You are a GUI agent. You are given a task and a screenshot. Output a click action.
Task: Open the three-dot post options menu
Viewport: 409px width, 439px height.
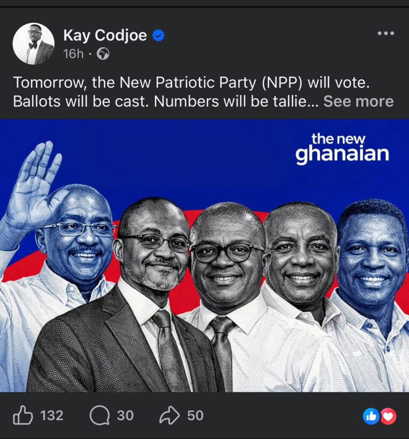(x=386, y=33)
